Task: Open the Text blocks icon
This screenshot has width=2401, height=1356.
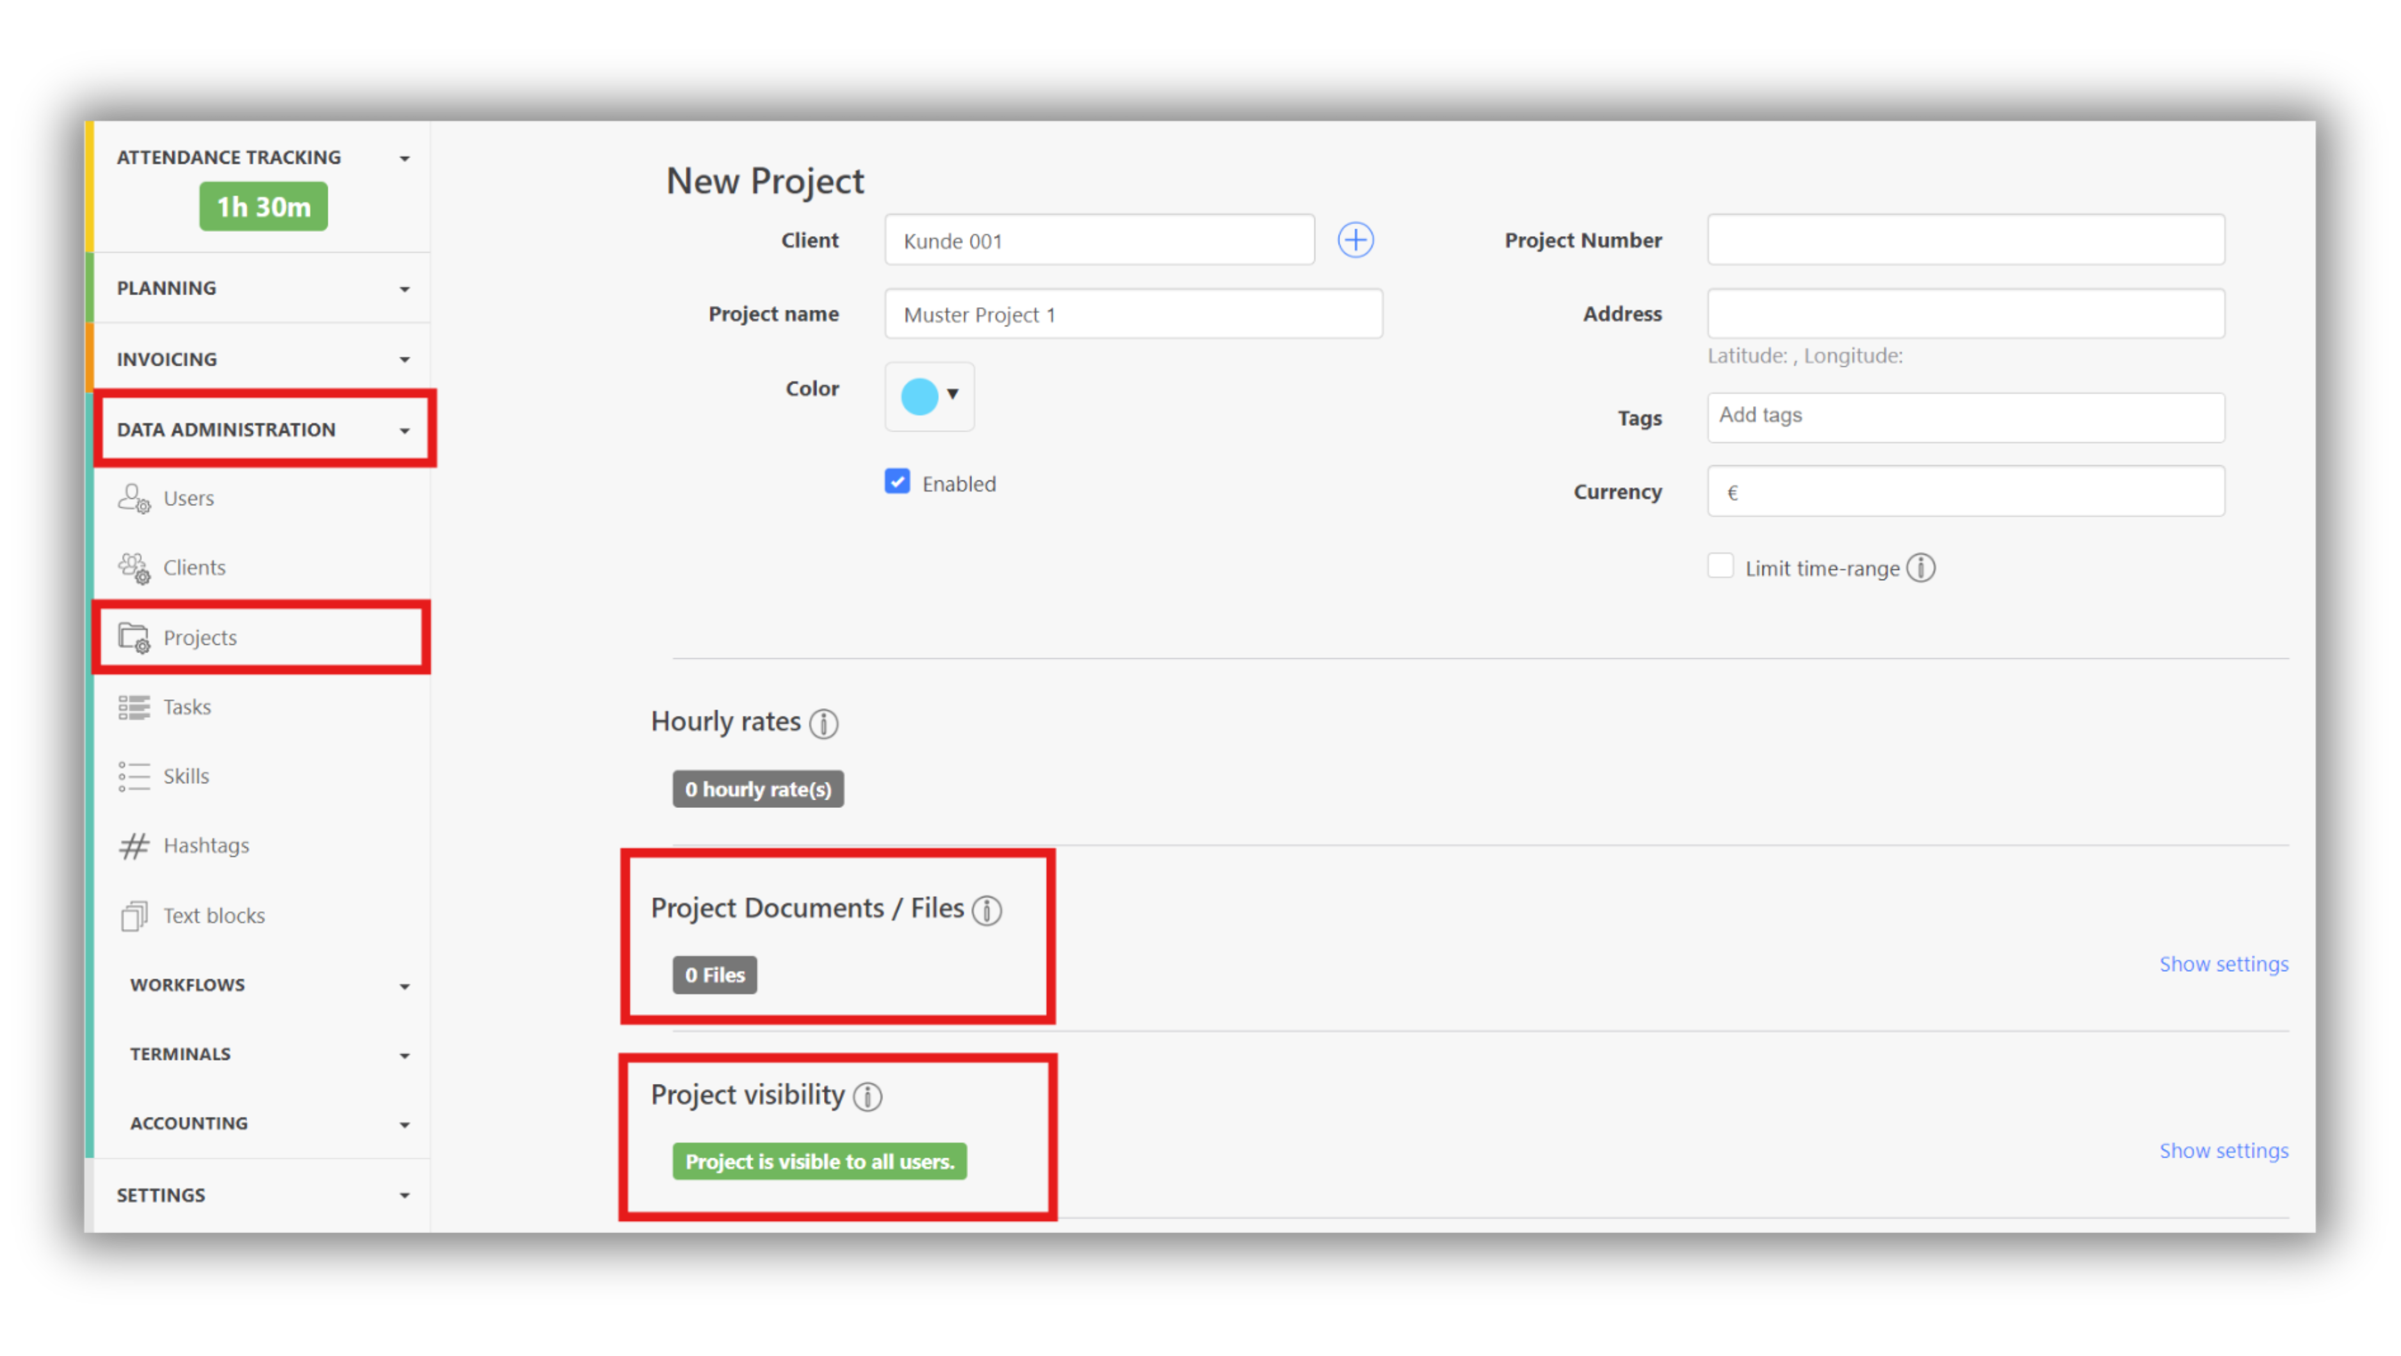Action: tap(134, 914)
